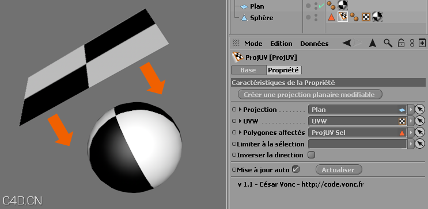Image resolution: width=428 pixels, height=209 pixels.
Task: Pick UVW tag with the cursor picker
Action: click(x=420, y=121)
